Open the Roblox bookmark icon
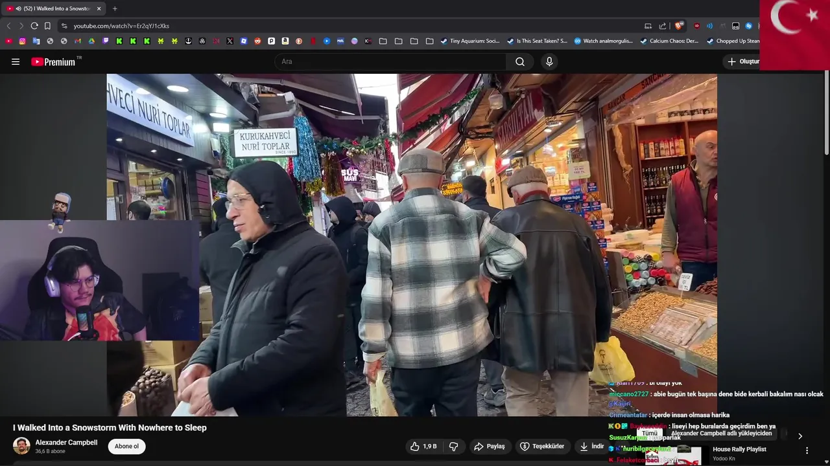Image resolution: width=830 pixels, height=466 pixels. [244, 41]
